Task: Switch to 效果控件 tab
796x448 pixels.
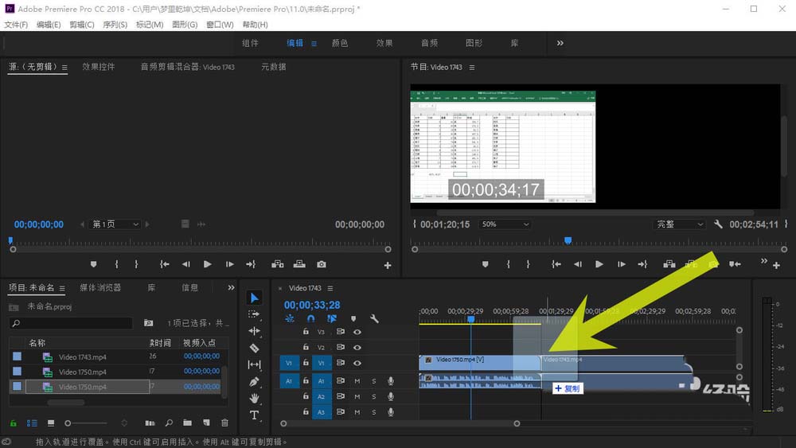Action: pyautogui.click(x=99, y=67)
